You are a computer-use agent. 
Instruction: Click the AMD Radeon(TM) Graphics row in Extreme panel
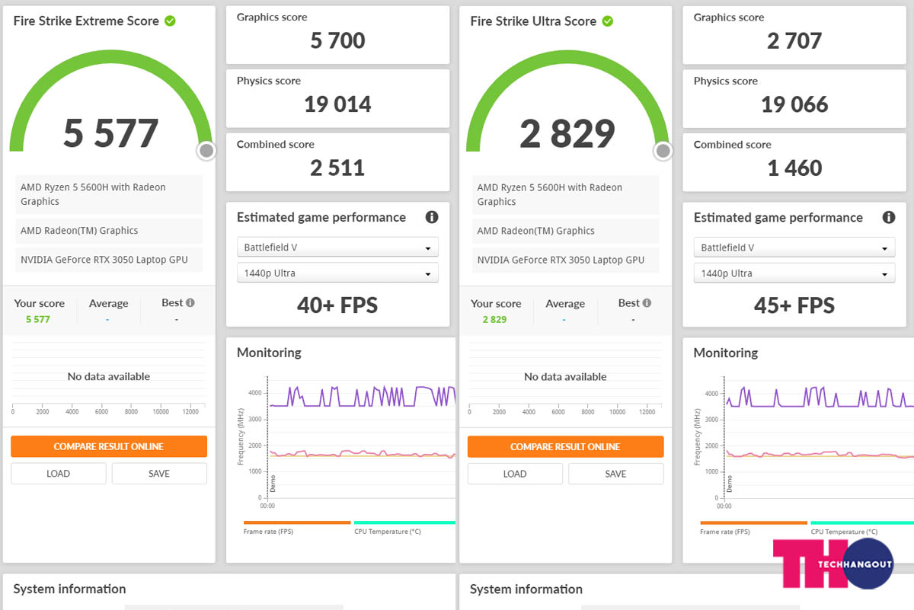click(x=109, y=231)
